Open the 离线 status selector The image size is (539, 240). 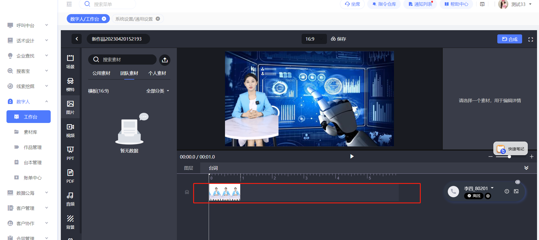pos(474,196)
